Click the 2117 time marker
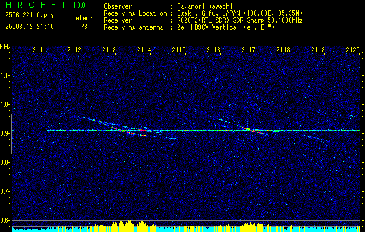The image size is (365, 232). (248, 49)
